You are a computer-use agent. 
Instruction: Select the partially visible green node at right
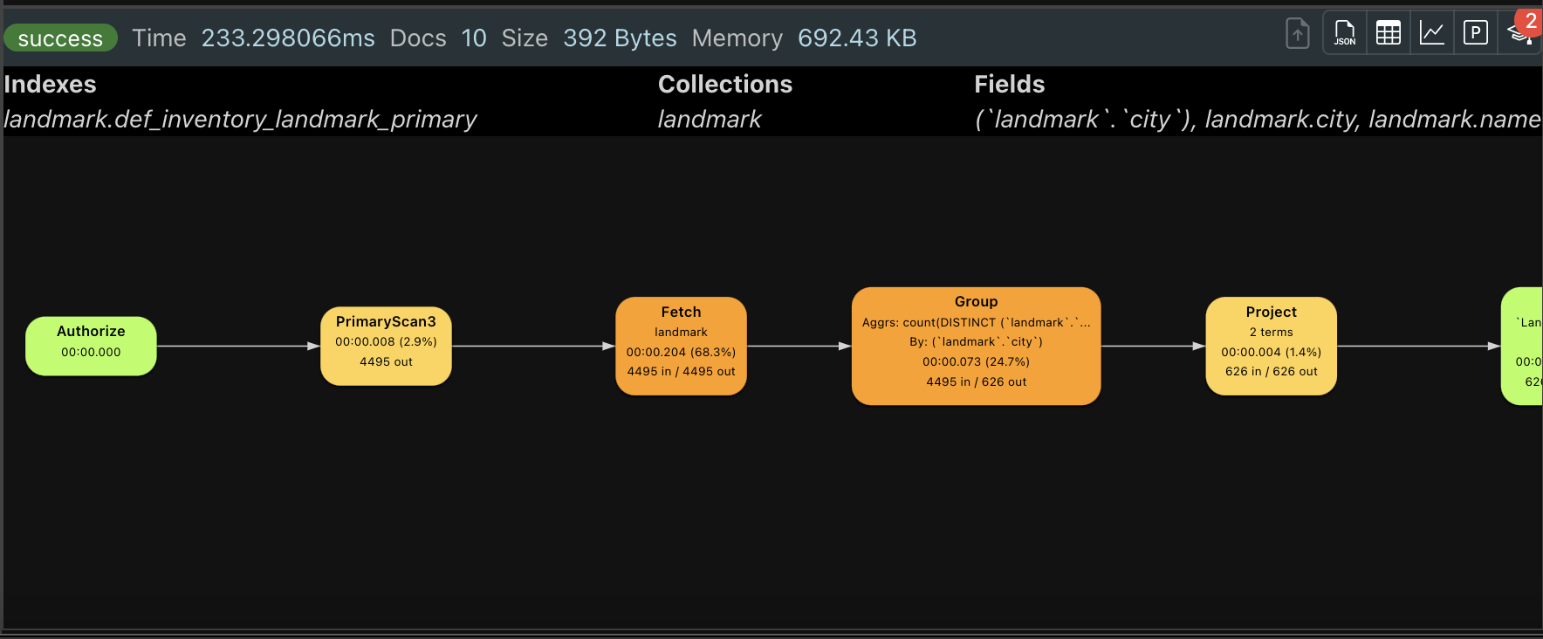coord(1522,346)
